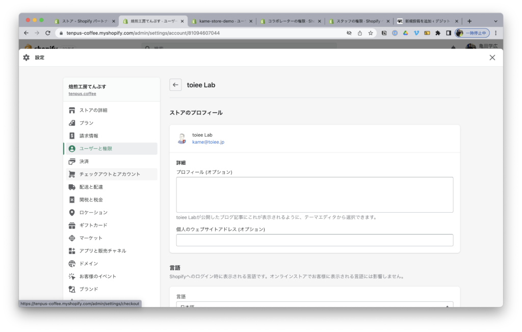Click the tenpus.coffee store link
The height and width of the screenshot is (332, 522).
click(82, 93)
